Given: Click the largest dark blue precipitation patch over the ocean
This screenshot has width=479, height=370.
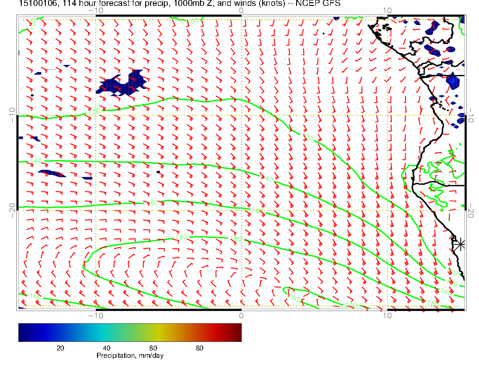Looking at the screenshot, I should (x=122, y=83).
